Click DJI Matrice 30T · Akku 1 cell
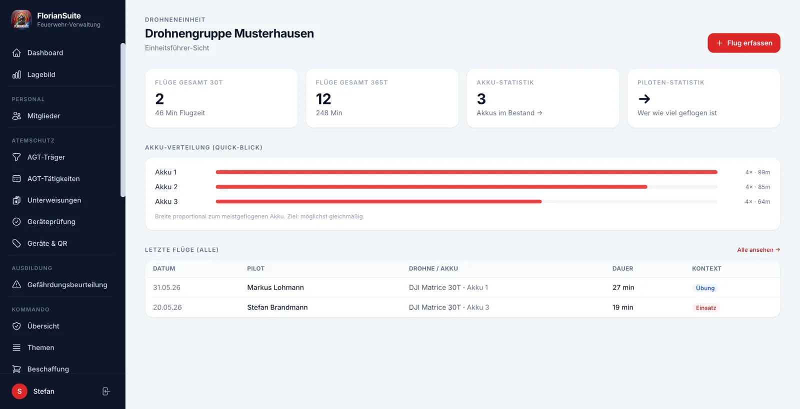Viewport: 800px width, 409px height. coord(448,288)
